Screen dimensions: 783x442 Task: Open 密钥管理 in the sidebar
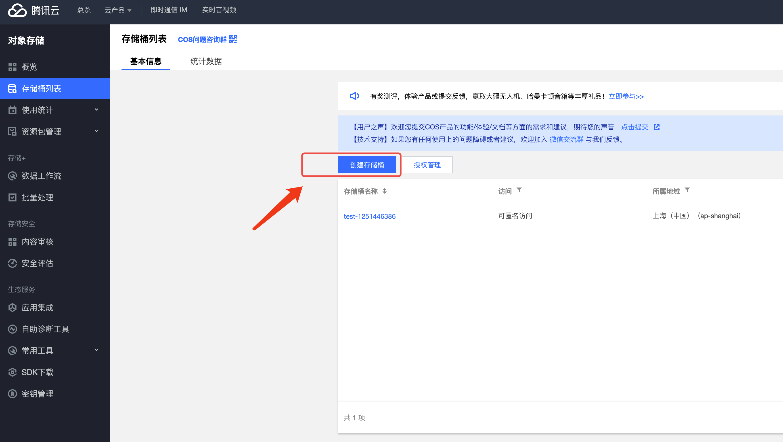click(37, 394)
